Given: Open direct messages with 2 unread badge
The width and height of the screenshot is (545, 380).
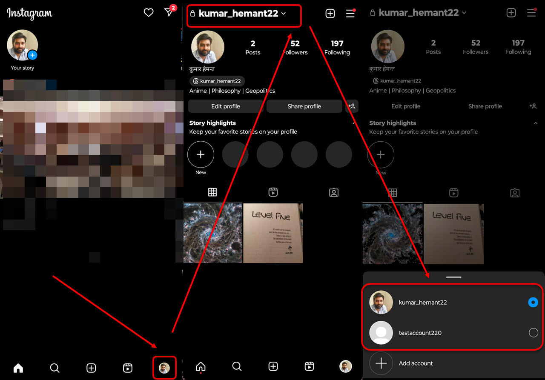Looking at the screenshot, I should 170,11.
